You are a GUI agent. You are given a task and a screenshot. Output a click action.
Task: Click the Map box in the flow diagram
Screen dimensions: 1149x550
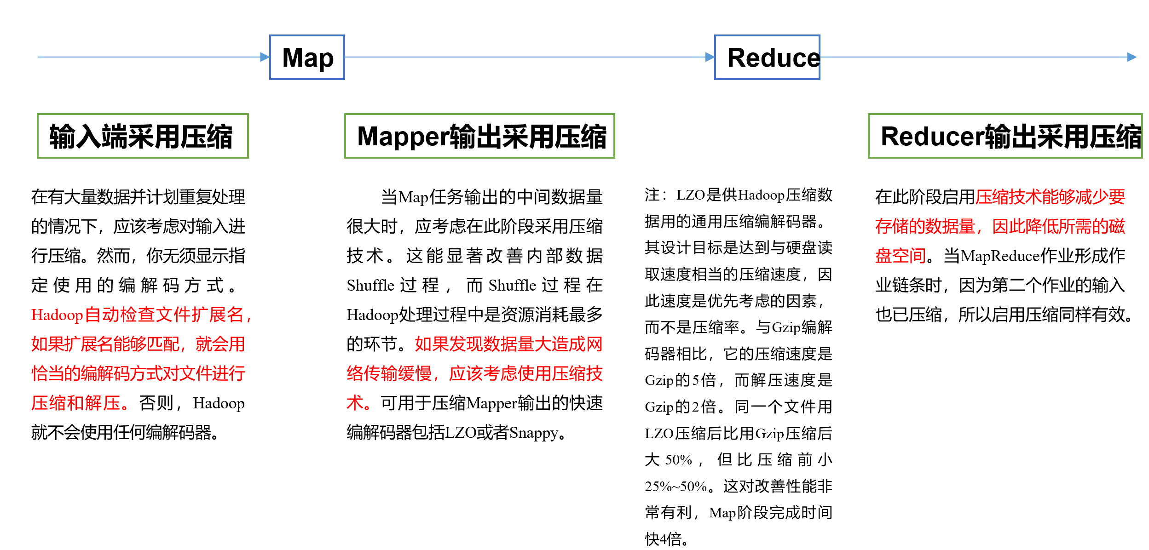pyautogui.click(x=307, y=57)
